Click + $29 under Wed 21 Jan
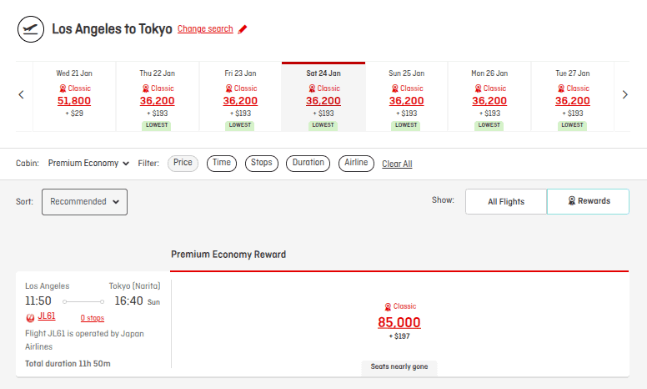 tap(74, 114)
